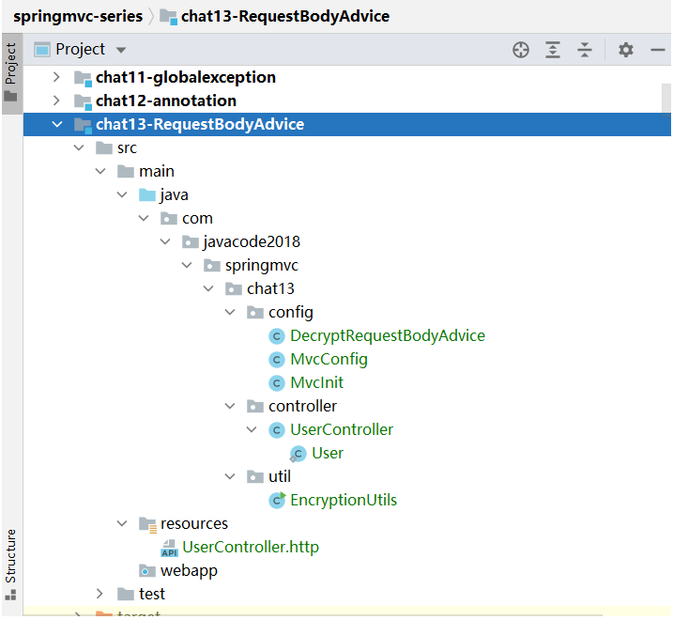This screenshot has height=620, width=673.
Task: Click the UserController.http API file icon
Action: pyautogui.click(x=169, y=547)
